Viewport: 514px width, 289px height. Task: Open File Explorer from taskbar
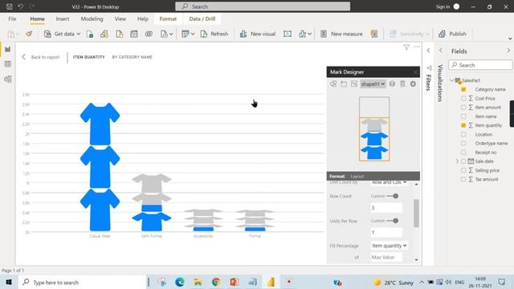click(198, 282)
